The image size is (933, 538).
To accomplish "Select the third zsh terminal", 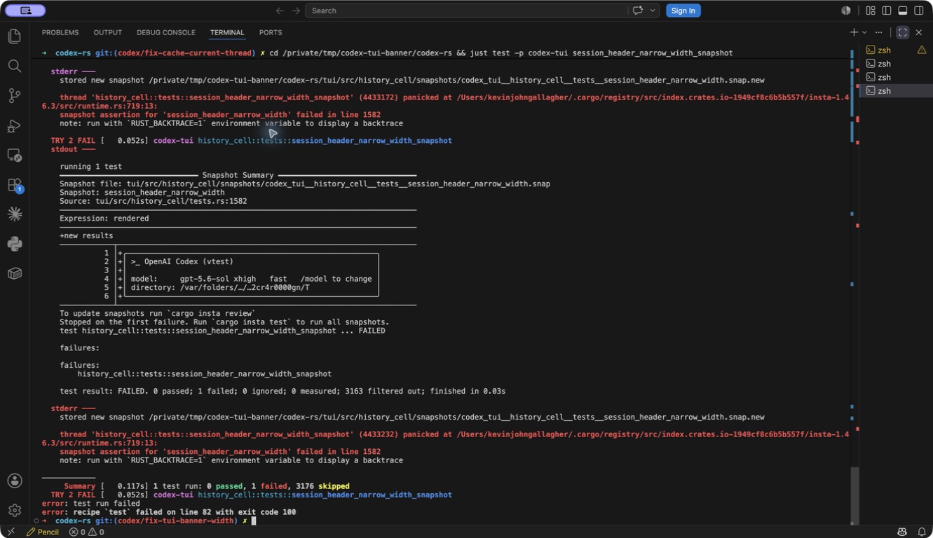I will click(x=896, y=77).
